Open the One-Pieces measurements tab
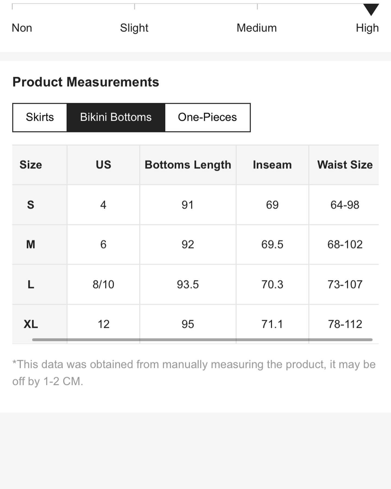The height and width of the screenshot is (489, 391). tap(207, 117)
